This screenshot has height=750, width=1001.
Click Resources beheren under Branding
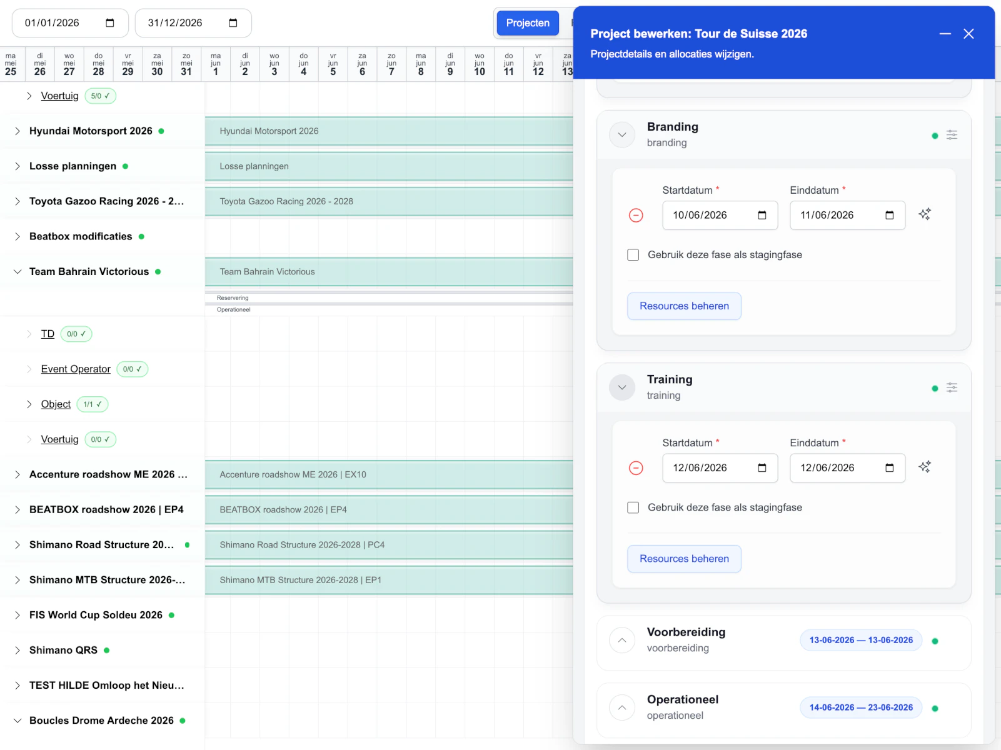[684, 306]
